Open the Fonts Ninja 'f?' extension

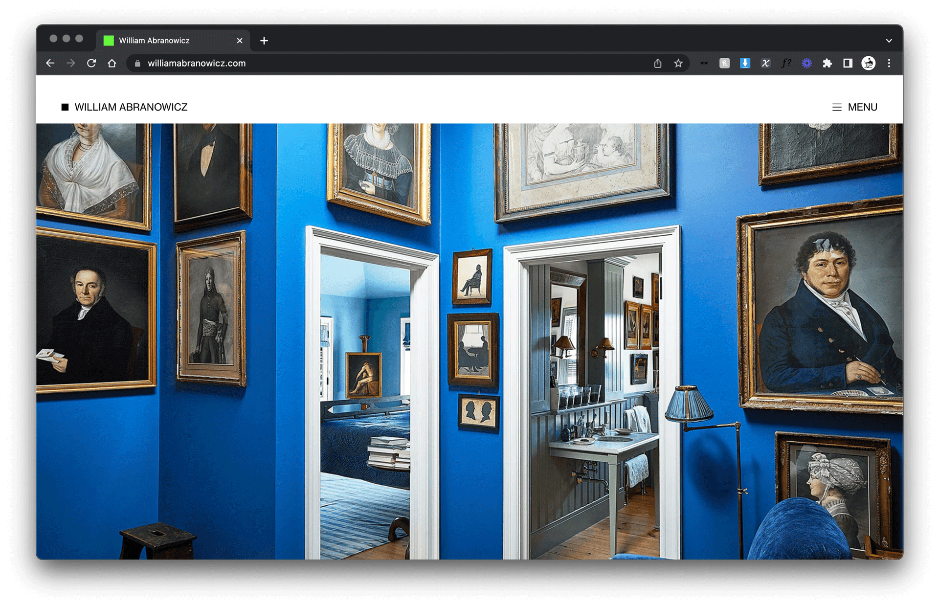coord(786,63)
